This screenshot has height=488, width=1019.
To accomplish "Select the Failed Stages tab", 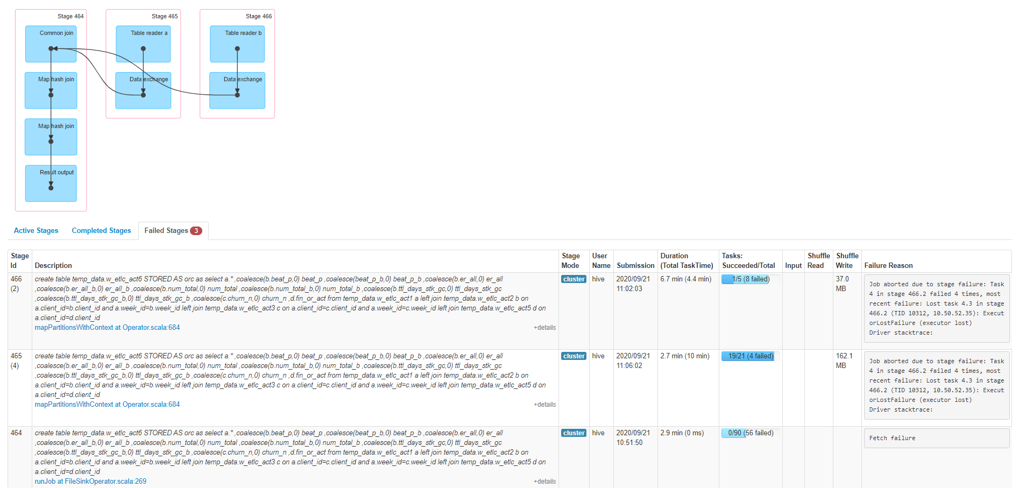I will (172, 230).
